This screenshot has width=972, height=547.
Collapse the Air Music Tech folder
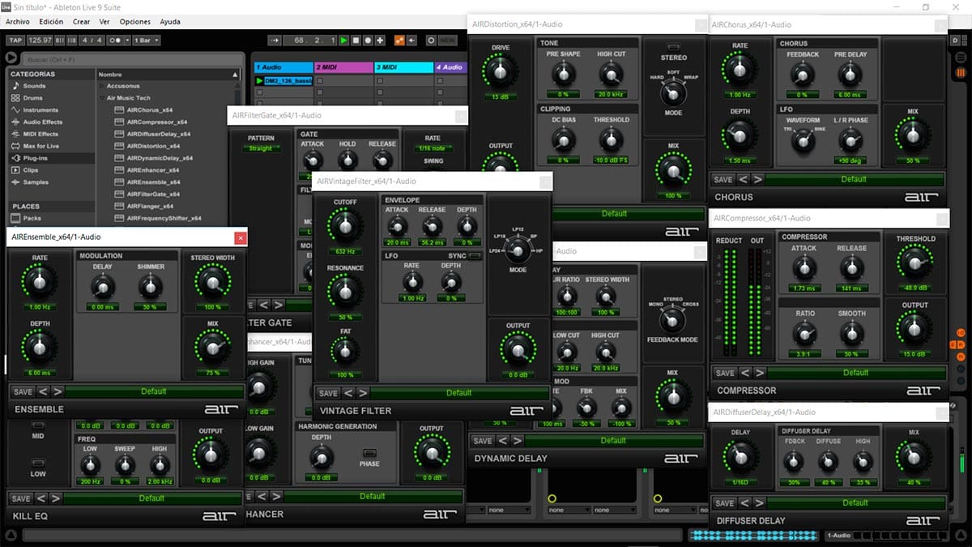(101, 98)
